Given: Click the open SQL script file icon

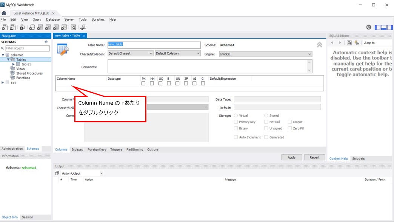Looking at the screenshot, I should coord(12,27).
